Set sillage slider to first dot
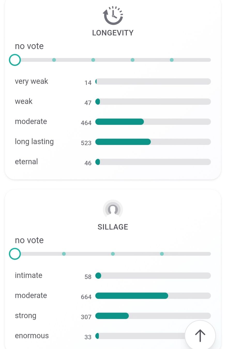 click(64, 254)
